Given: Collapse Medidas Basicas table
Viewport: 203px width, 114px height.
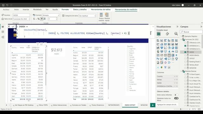Looking at the screenshot, I should pos(181,71).
